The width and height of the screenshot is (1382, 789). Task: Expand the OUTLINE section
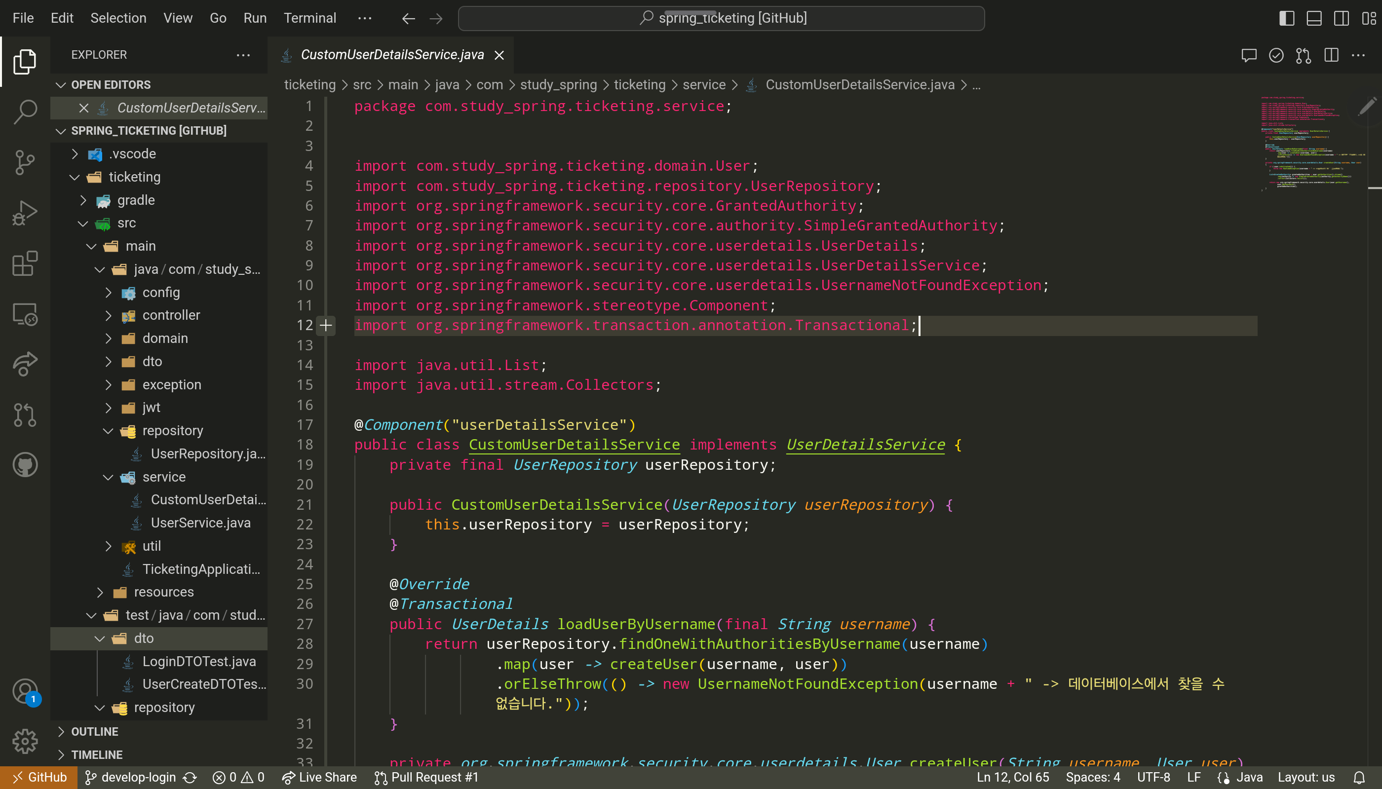pyautogui.click(x=95, y=732)
